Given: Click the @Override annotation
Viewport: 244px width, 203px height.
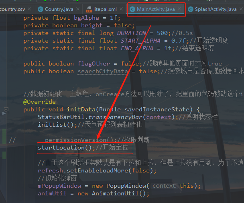Looking at the screenshot, I should click(x=39, y=102).
